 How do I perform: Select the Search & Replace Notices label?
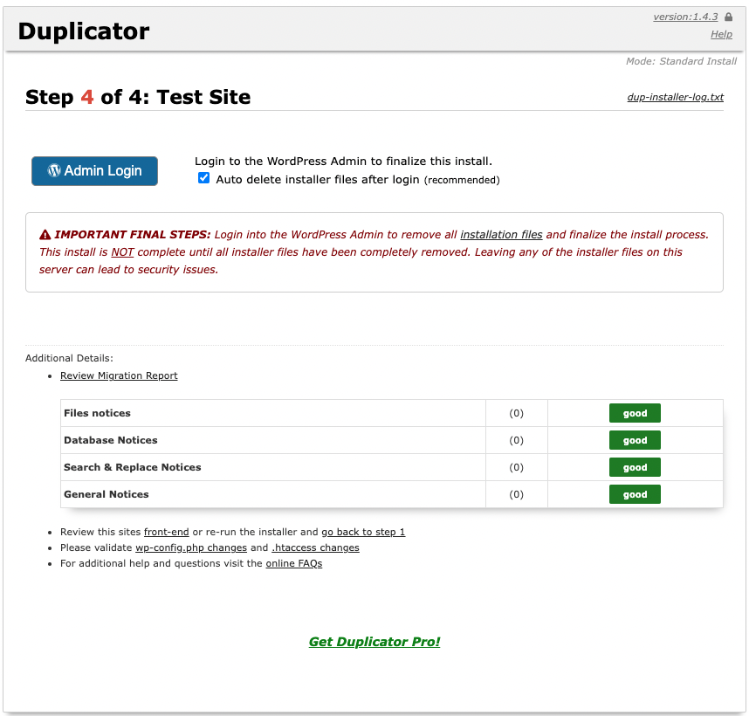(133, 467)
